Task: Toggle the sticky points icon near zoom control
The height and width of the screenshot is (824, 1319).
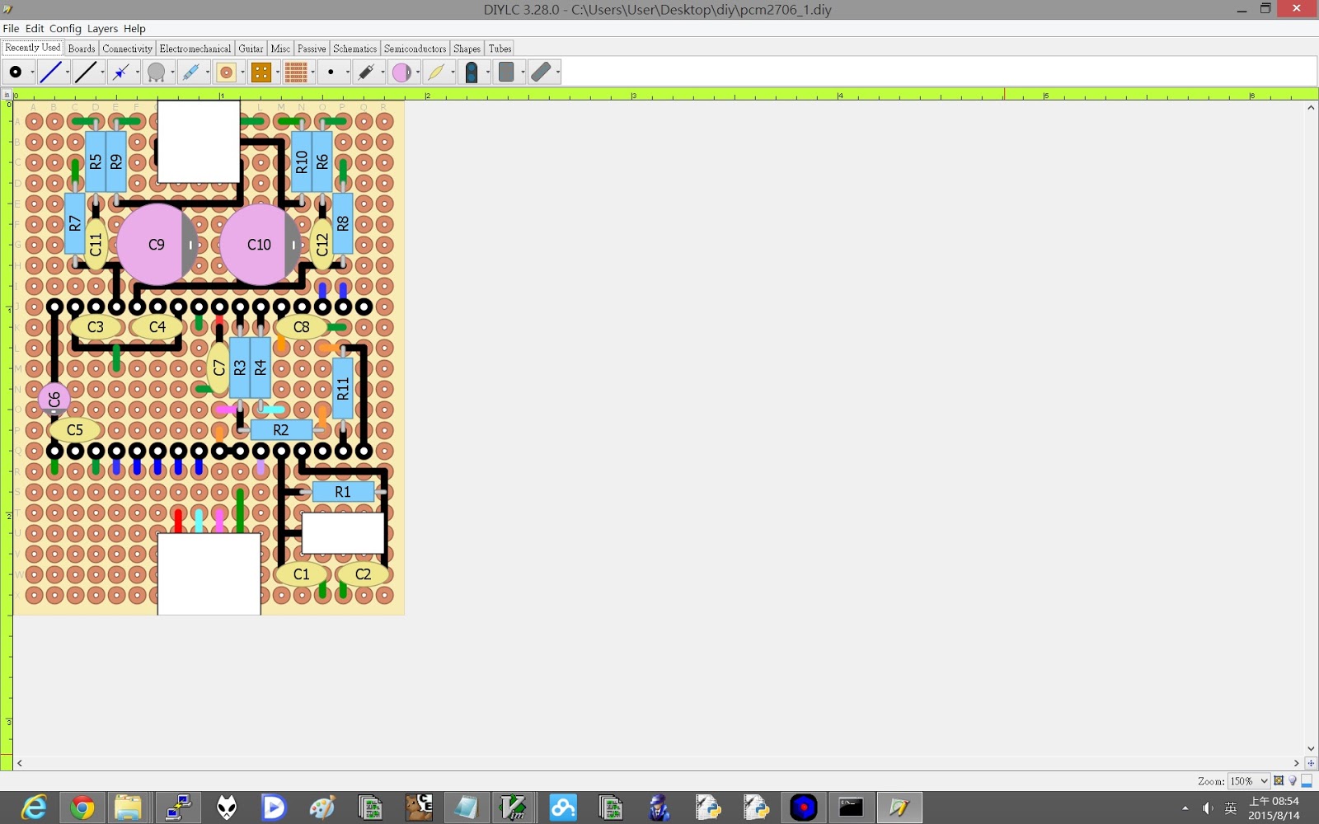Action: pyautogui.click(x=1279, y=780)
